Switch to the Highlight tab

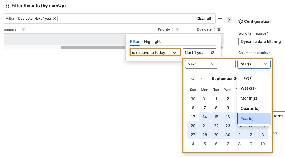click(152, 42)
